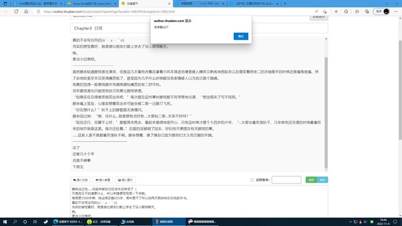The image size is (402, 226).
Task: Focus the scheduled publish time field
Action: click(286, 180)
